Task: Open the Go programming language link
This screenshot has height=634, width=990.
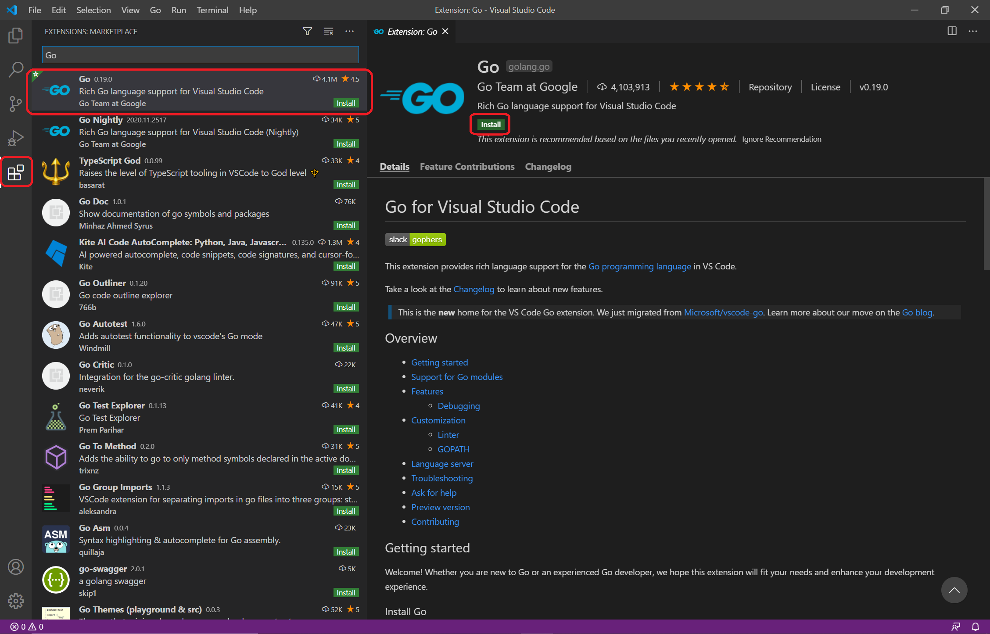Action: [x=639, y=266]
